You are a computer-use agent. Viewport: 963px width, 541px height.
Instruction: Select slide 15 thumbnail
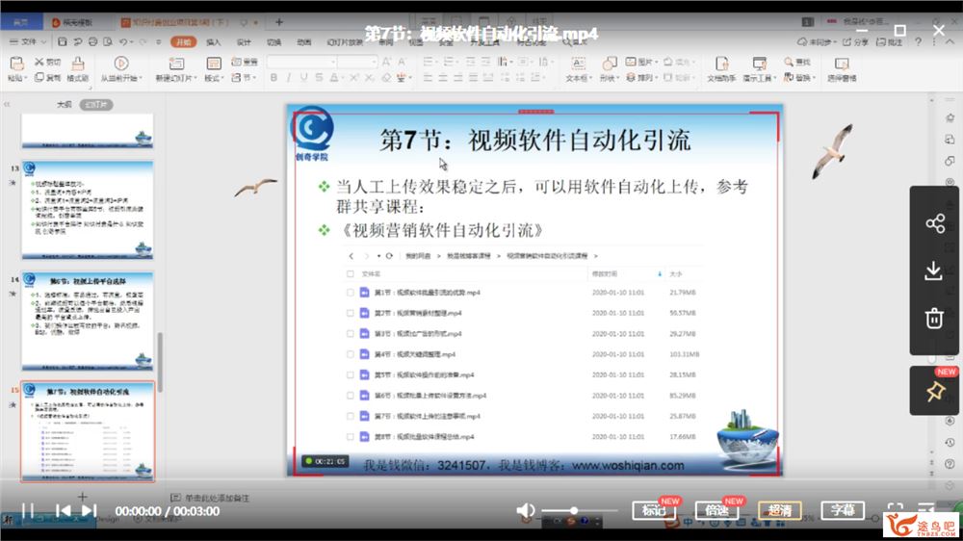[88, 431]
